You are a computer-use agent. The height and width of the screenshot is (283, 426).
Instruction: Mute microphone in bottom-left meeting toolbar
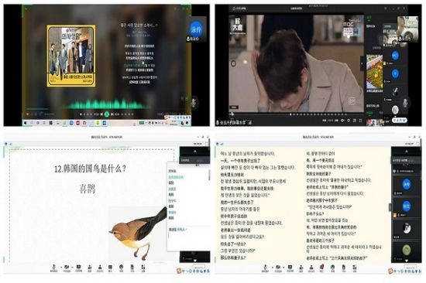(53, 268)
